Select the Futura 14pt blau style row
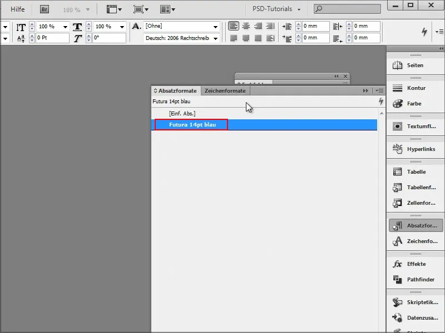The width and height of the screenshot is (445, 333). (x=264, y=125)
